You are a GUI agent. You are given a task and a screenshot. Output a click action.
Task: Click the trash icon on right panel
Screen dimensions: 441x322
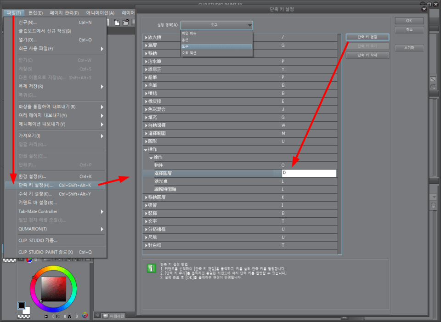click(433, 206)
